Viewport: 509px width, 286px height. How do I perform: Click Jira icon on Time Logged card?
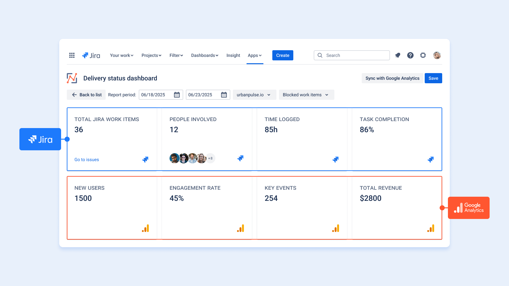[336, 159]
